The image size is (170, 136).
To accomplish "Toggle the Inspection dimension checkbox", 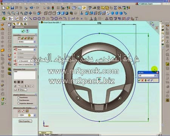I will [19, 103].
